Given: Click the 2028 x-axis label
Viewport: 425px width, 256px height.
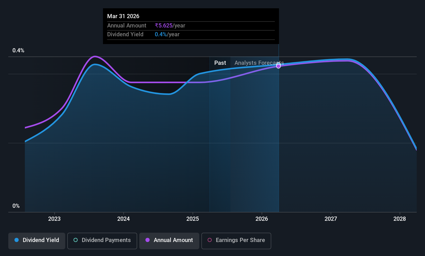Looking at the screenshot, I should tap(400, 219).
